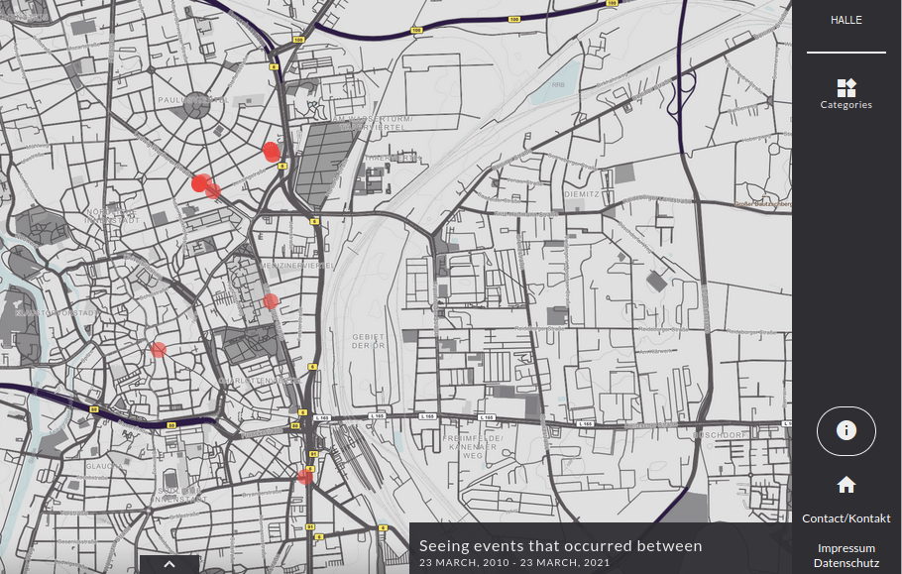902x574 pixels.
Task: Click the Diemitz district label on map
Action: coord(581,194)
